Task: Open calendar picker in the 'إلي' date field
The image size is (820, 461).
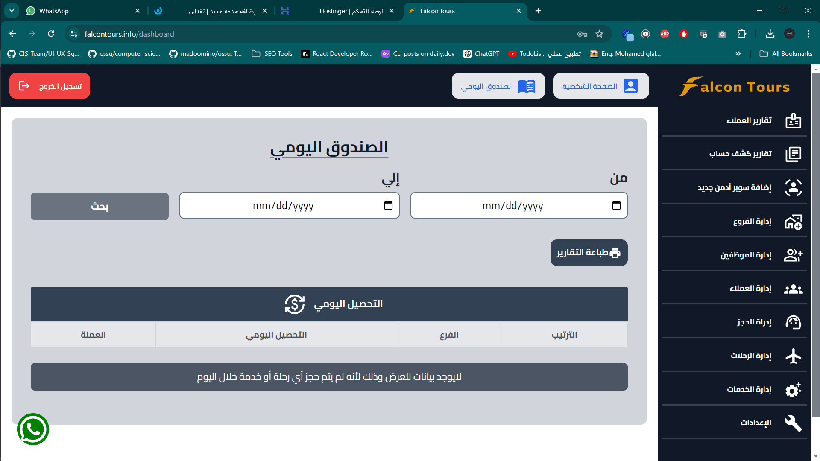Action: click(388, 205)
